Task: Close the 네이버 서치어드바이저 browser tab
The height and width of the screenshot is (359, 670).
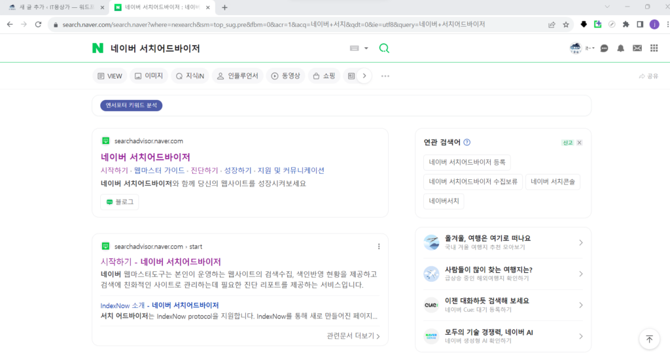Action: [207, 7]
